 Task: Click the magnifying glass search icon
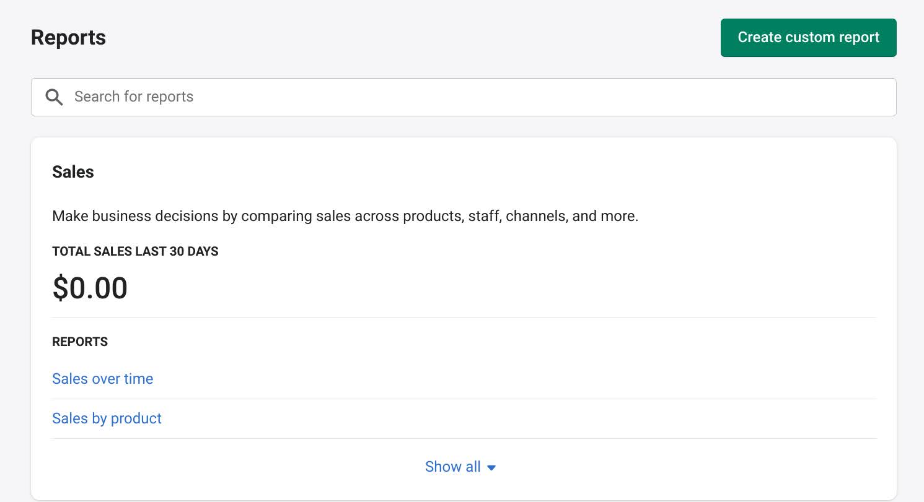click(55, 97)
